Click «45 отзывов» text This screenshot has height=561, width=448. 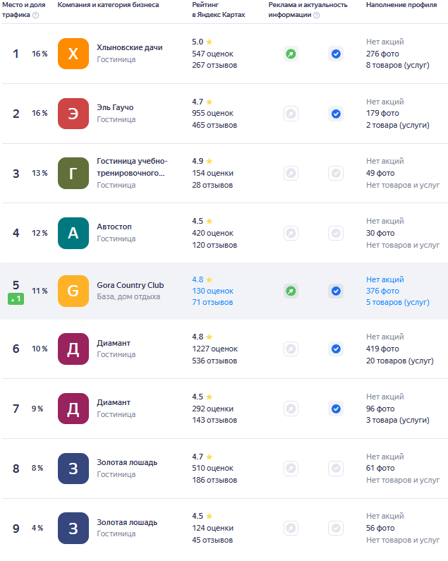212,540
